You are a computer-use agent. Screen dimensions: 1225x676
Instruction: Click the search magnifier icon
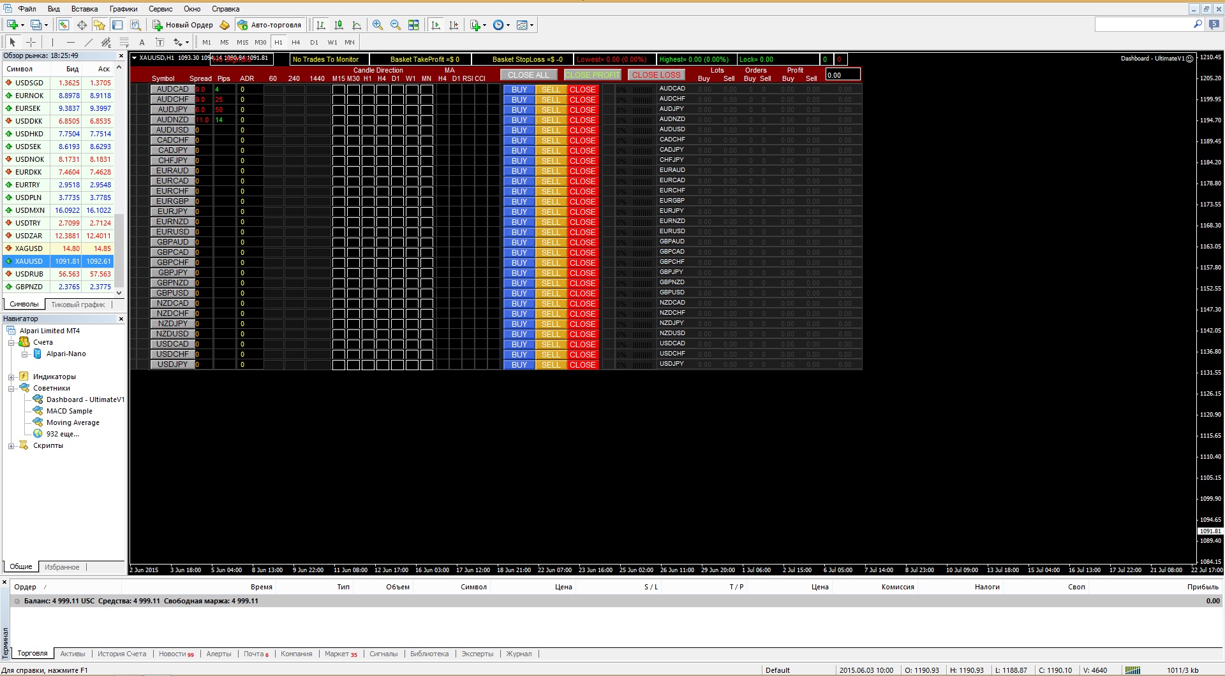(x=1198, y=24)
